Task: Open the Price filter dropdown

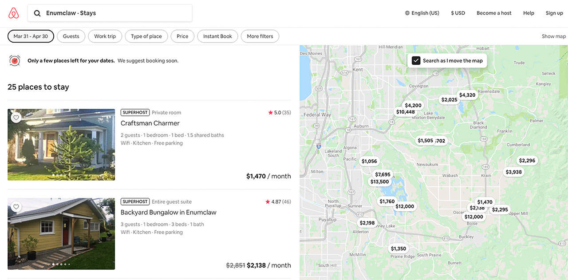Action: [x=182, y=36]
